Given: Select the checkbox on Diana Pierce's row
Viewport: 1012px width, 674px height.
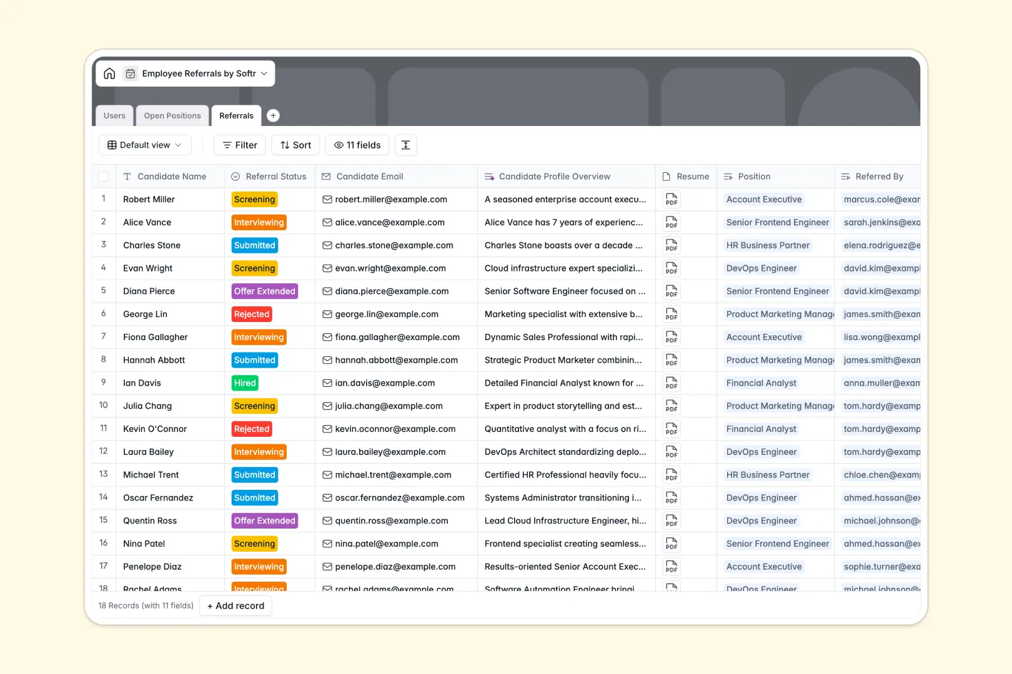Looking at the screenshot, I should (104, 291).
